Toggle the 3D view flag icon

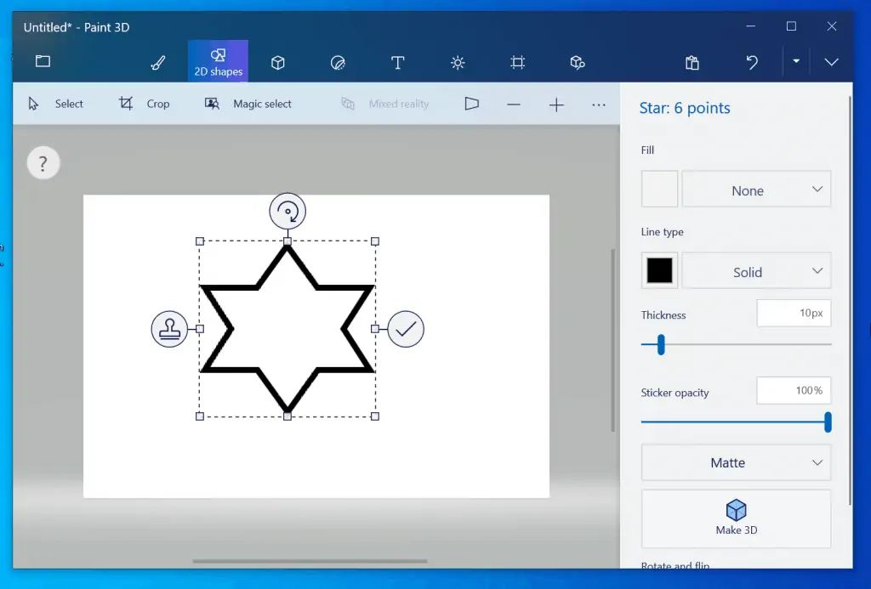coord(472,104)
